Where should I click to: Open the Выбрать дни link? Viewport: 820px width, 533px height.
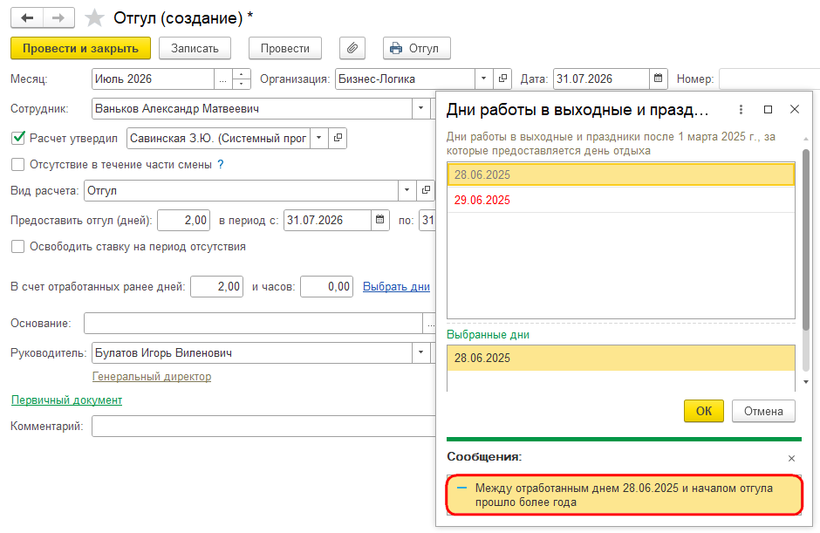pyautogui.click(x=396, y=287)
